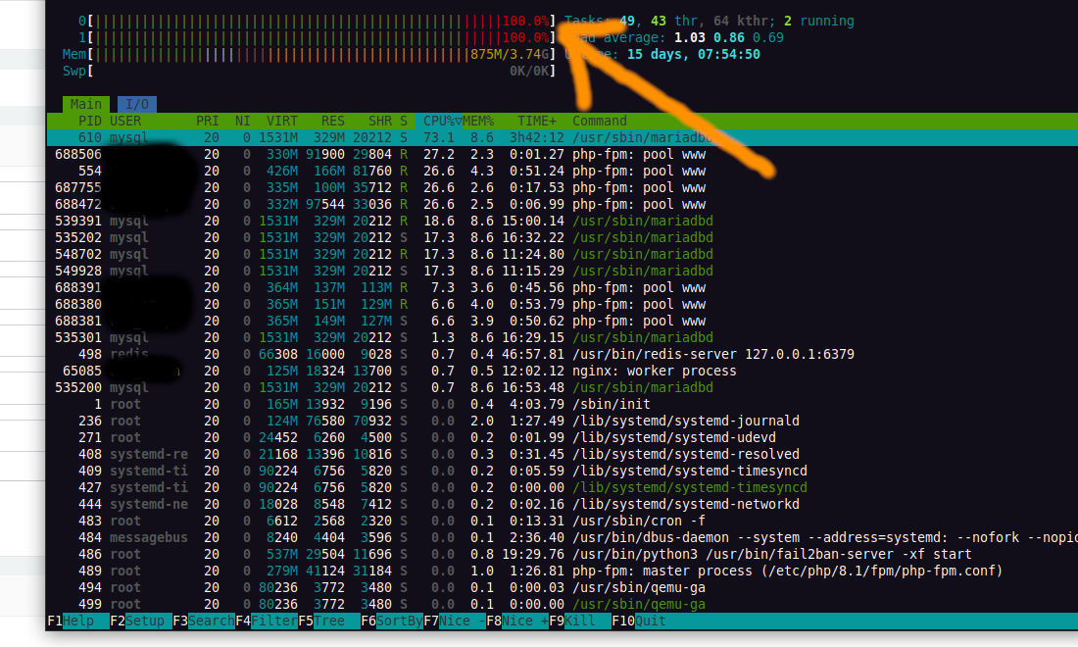The width and height of the screenshot is (1078, 647).
Task: Switch to the Main tab
Action: click(86, 104)
